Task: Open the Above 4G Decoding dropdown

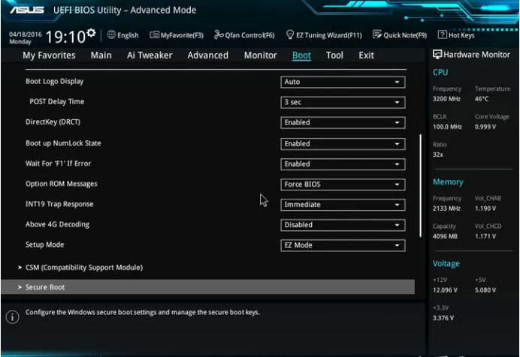Action: [343, 225]
